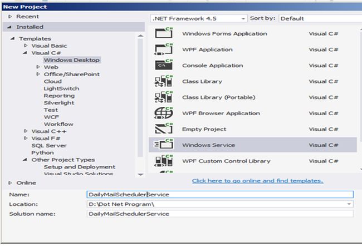
Task: Select the Windows Service template icon
Action: tap(164, 145)
